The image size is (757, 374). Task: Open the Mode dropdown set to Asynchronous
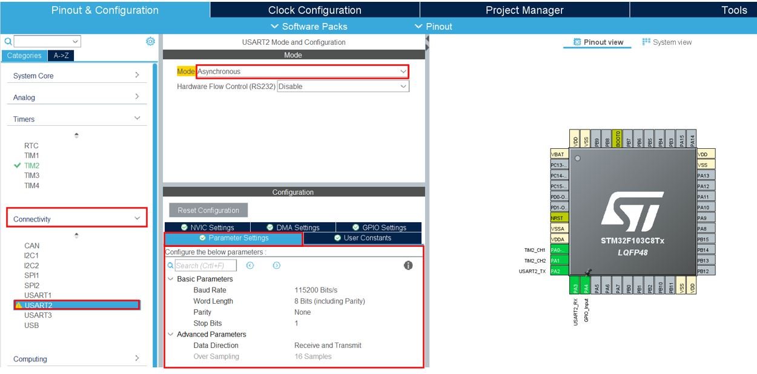coord(302,71)
